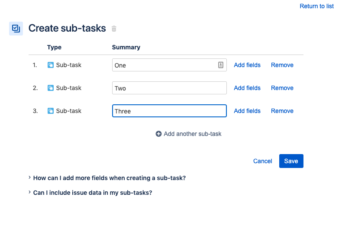The width and height of the screenshot is (342, 229).
Task: Remove the first sub-task row
Action: (x=282, y=65)
